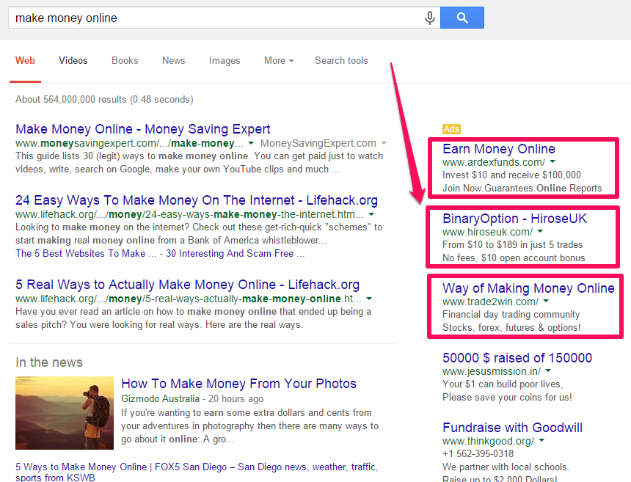Expand the More search options dropdown

(x=279, y=61)
